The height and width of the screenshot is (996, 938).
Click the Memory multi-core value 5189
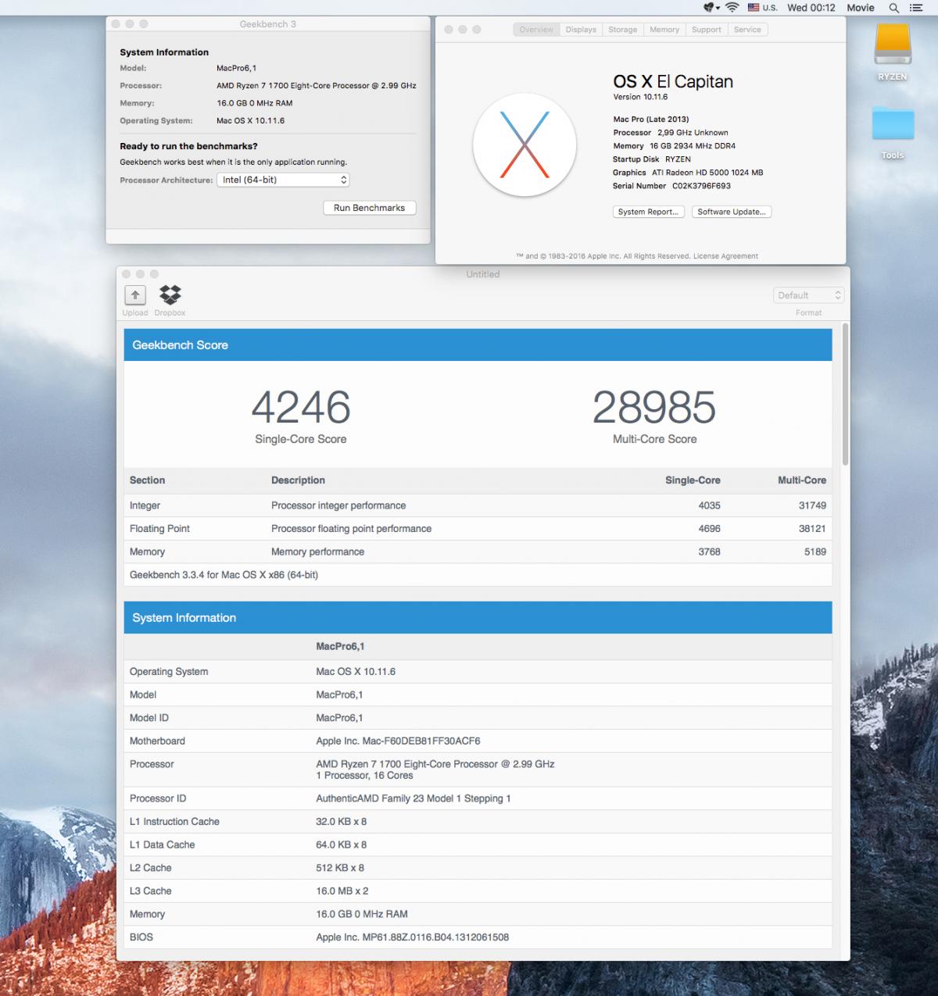click(815, 552)
